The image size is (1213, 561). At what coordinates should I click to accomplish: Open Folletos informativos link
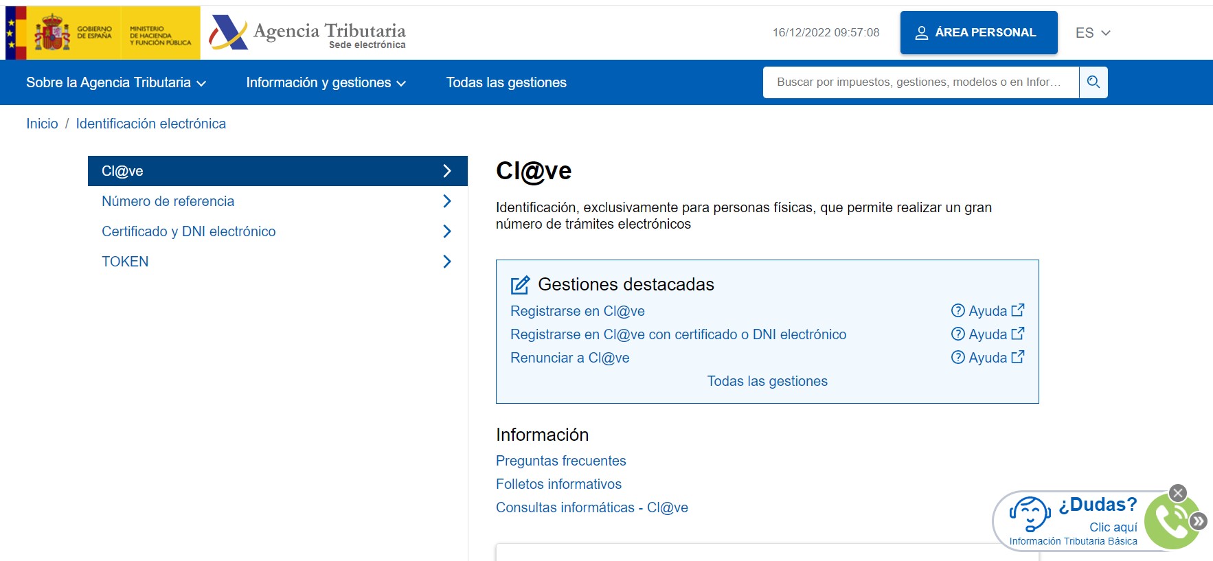(559, 484)
